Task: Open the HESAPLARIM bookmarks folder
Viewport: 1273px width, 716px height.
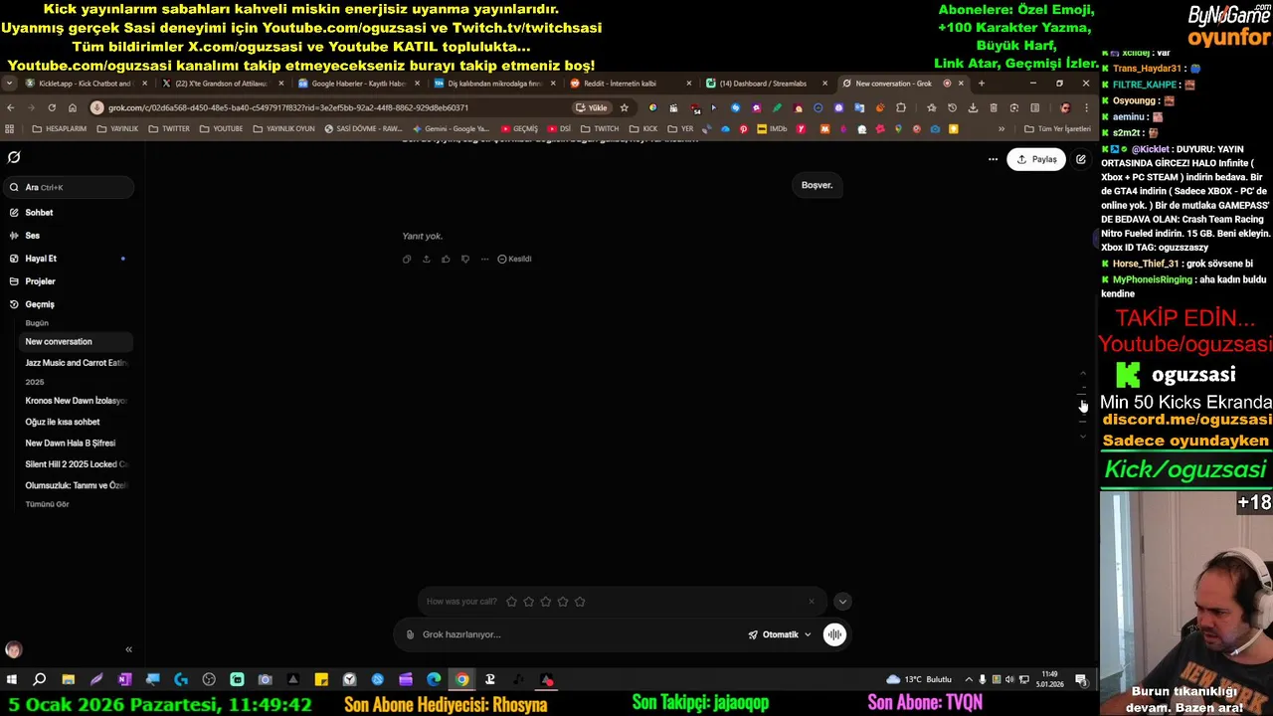Action: 60,128
